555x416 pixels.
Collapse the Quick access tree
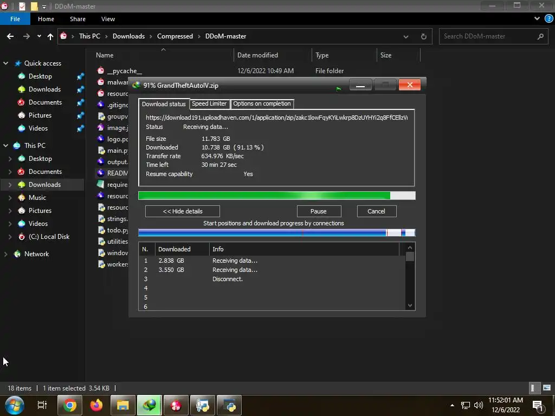(x=5, y=63)
